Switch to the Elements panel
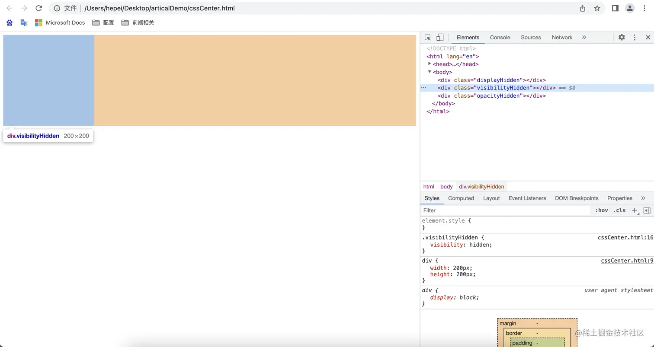Viewport: 654px width, 347px height. [x=468, y=38]
